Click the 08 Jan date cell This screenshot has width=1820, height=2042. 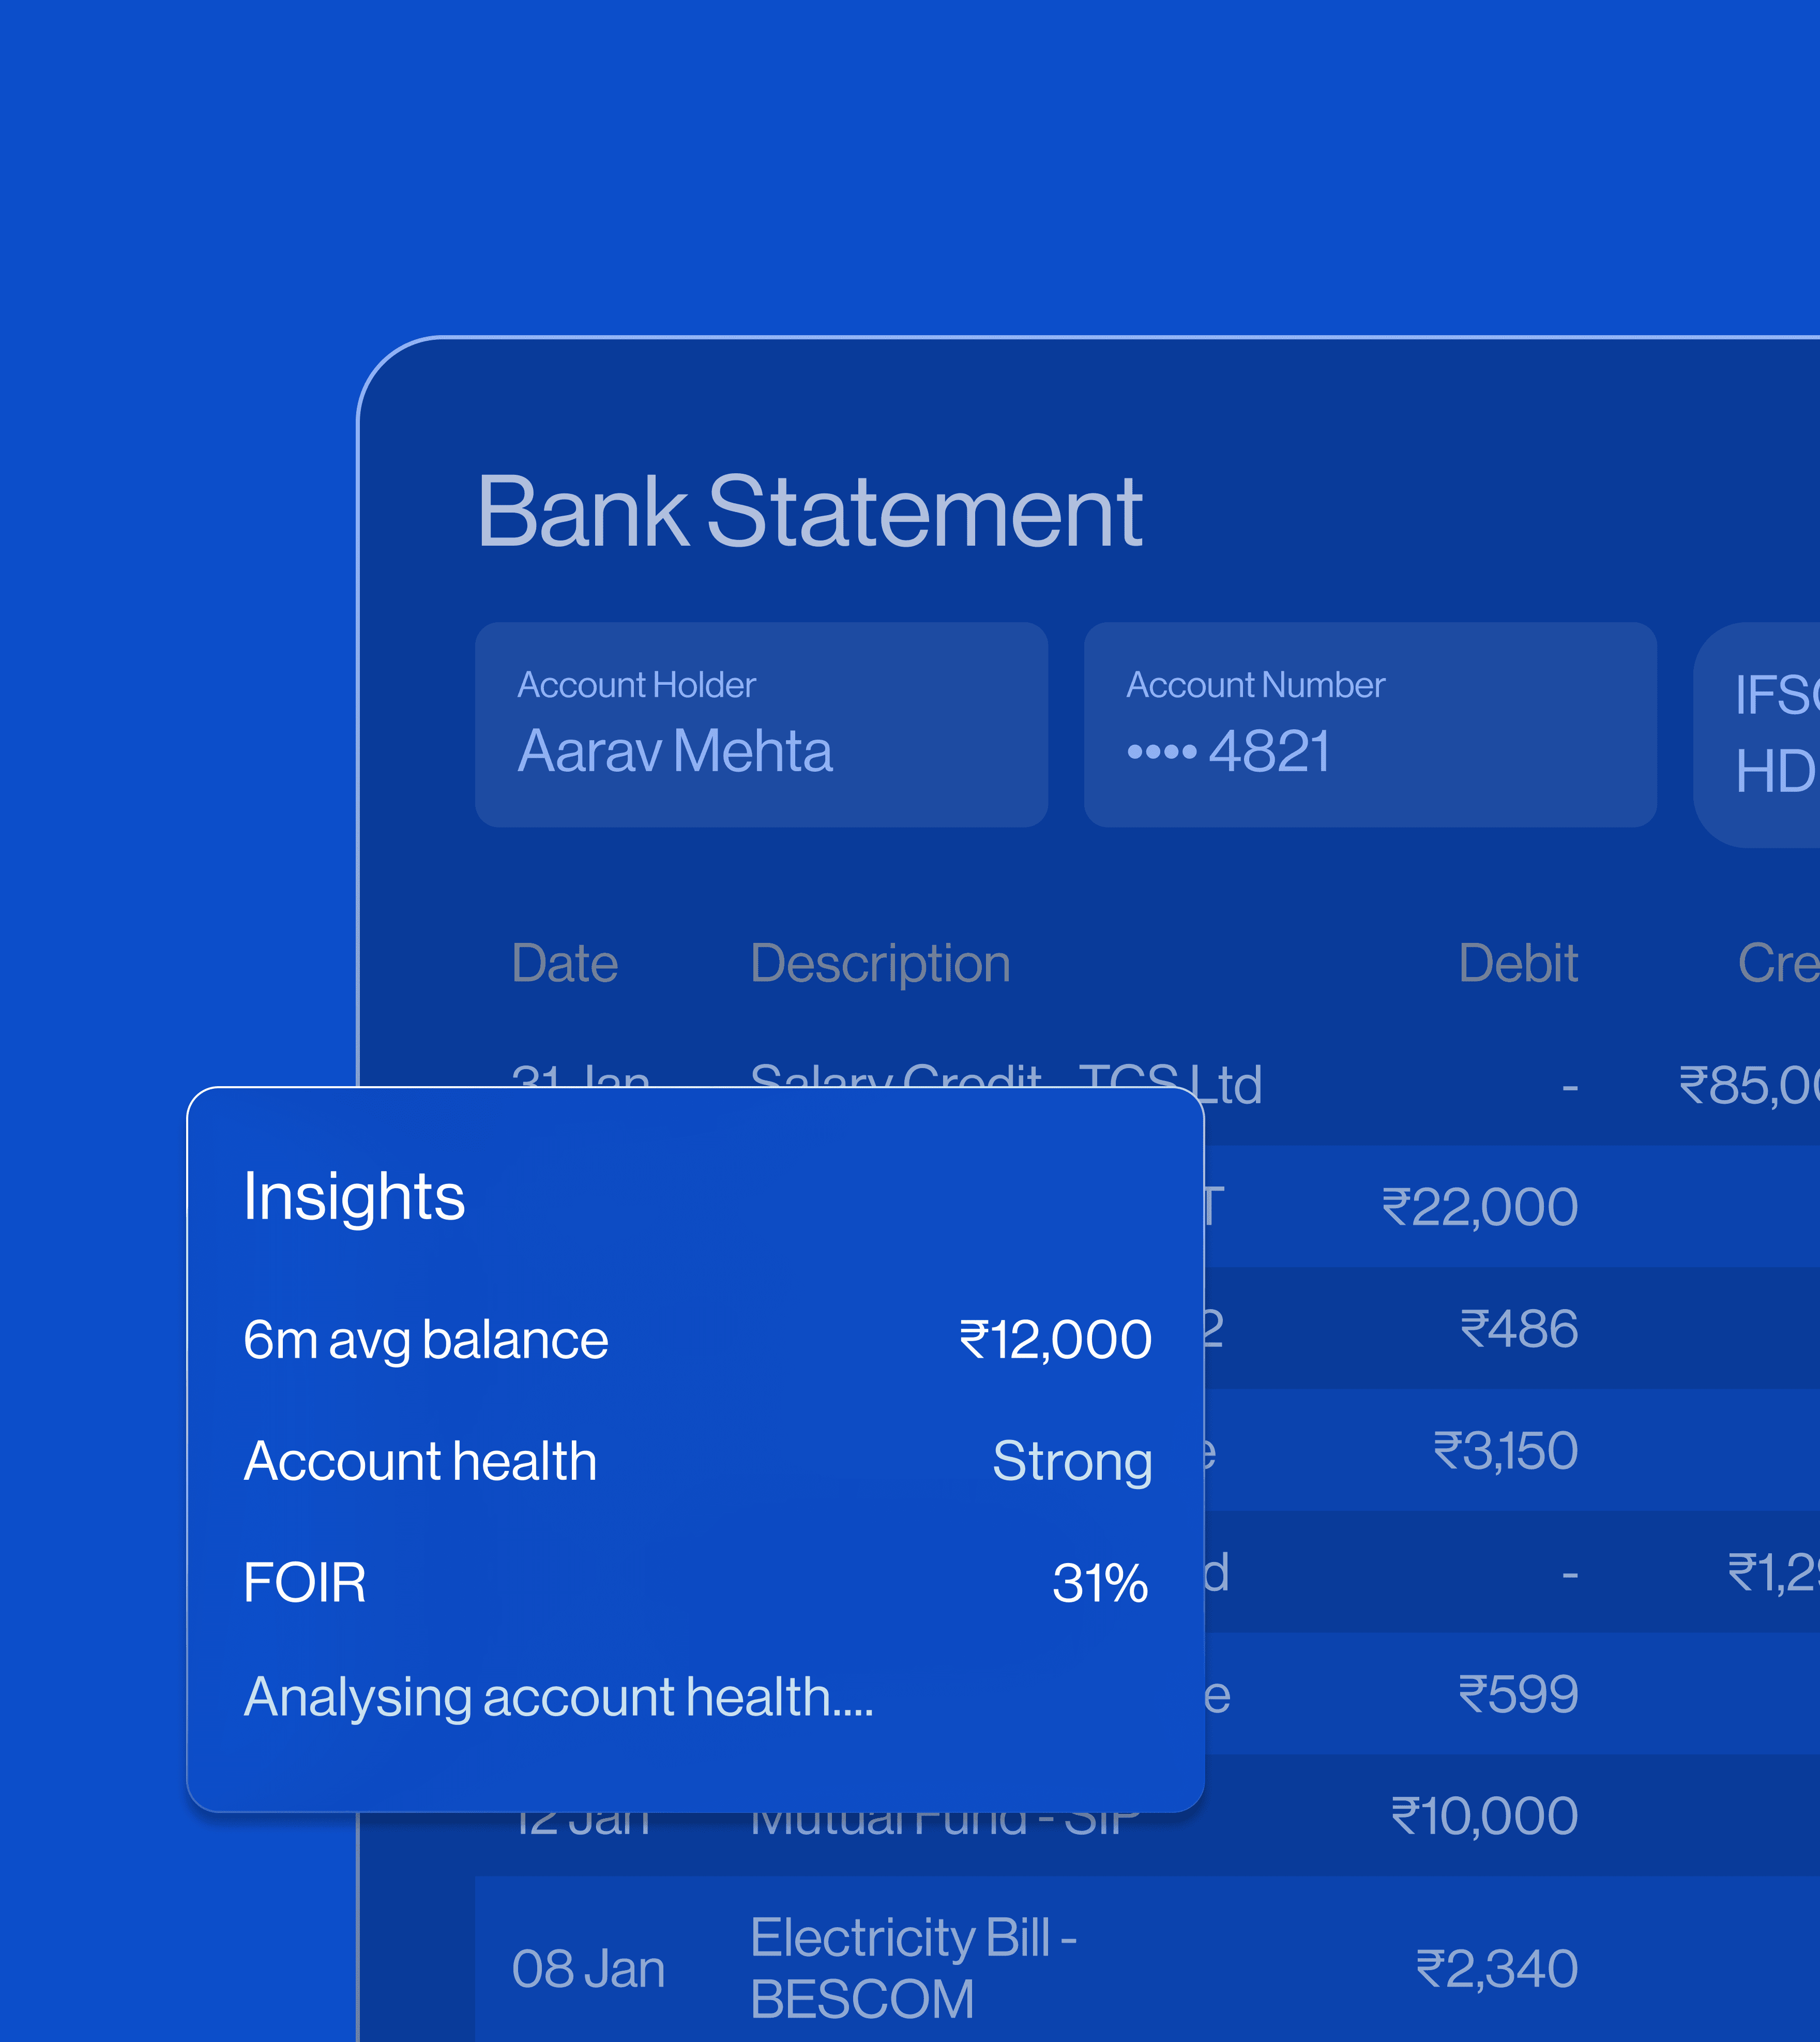tap(588, 1969)
